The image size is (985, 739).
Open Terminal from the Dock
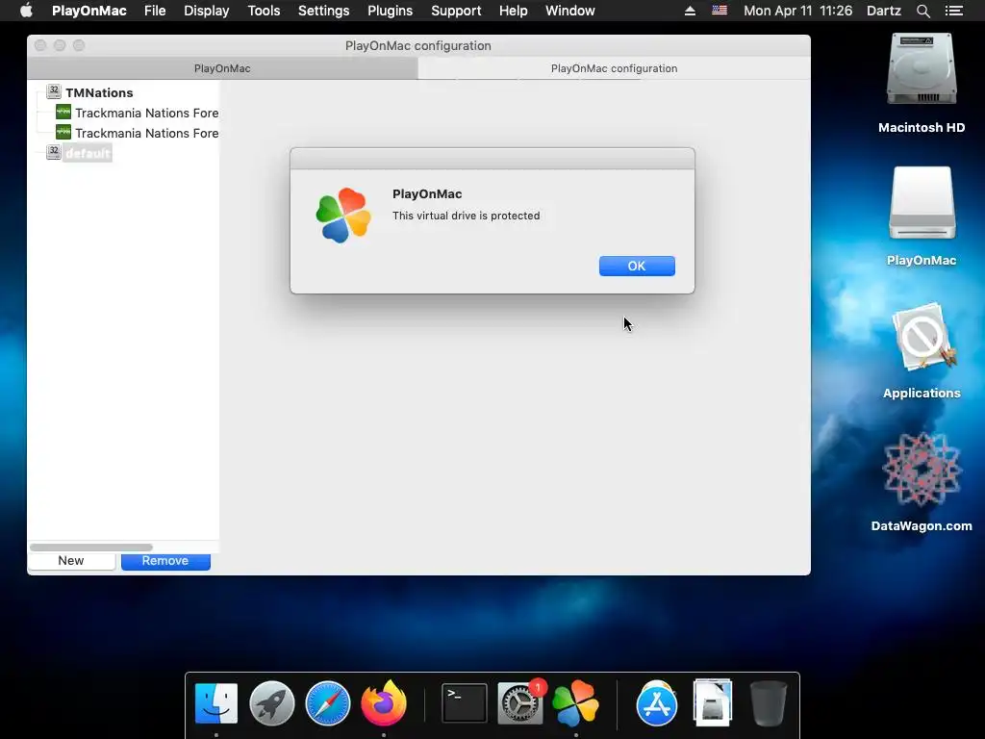[465, 703]
